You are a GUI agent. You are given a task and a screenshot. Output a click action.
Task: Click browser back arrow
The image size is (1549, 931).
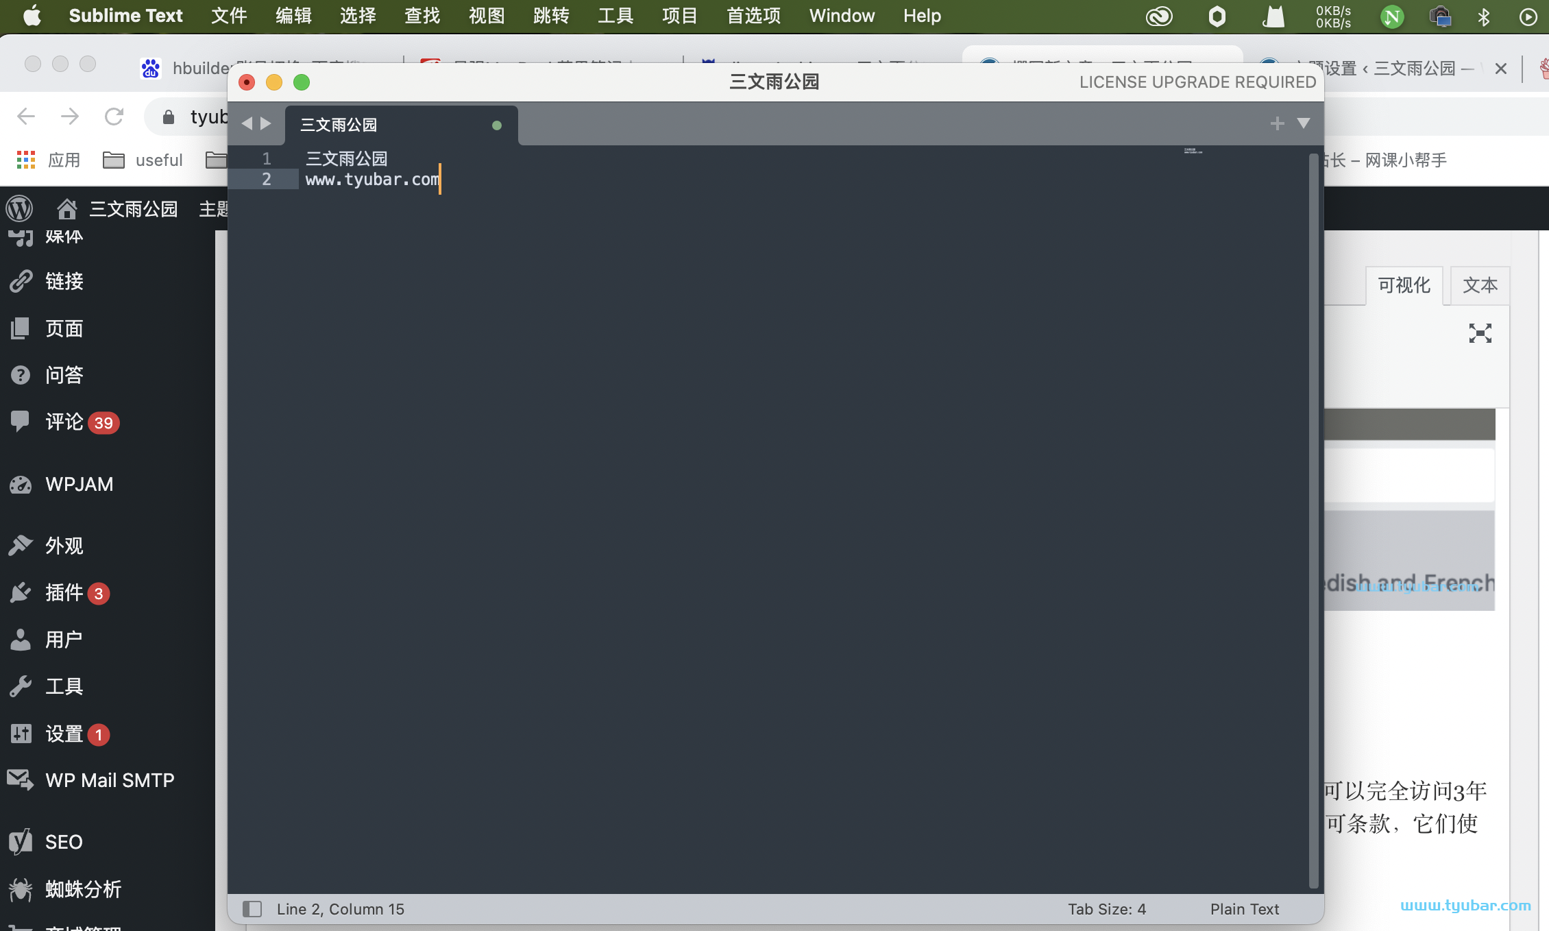26,117
